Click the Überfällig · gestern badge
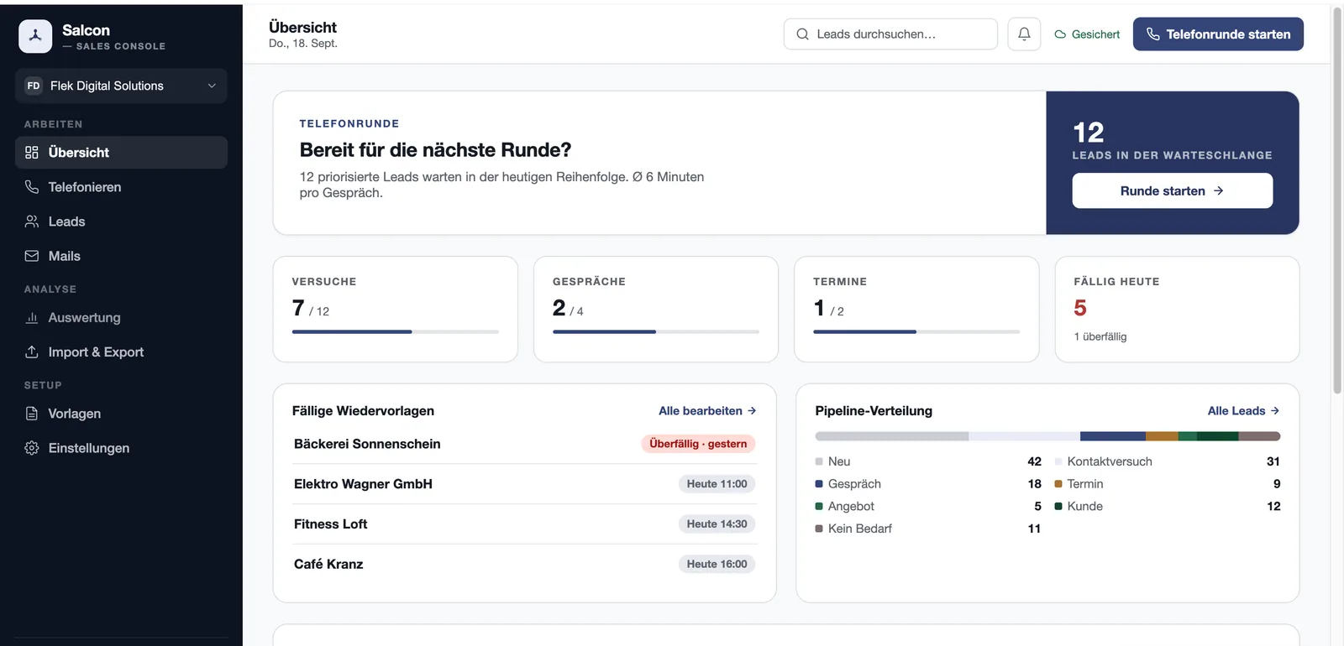Image resolution: width=1344 pixels, height=646 pixels. click(x=698, y=444)
